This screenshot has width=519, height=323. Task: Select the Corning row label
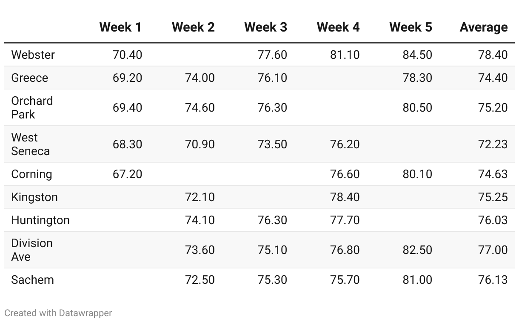click(32, 174)
